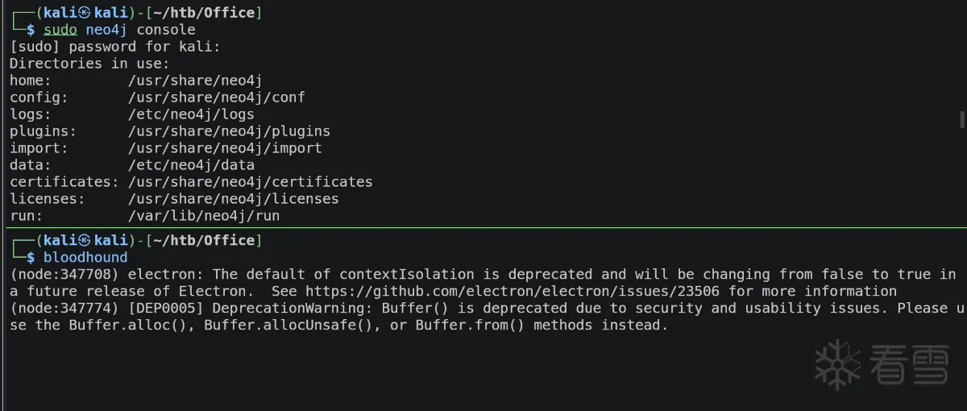Click the [DEP0005] warning tag
Screen dimensions: 967x411
coord(166,308)
